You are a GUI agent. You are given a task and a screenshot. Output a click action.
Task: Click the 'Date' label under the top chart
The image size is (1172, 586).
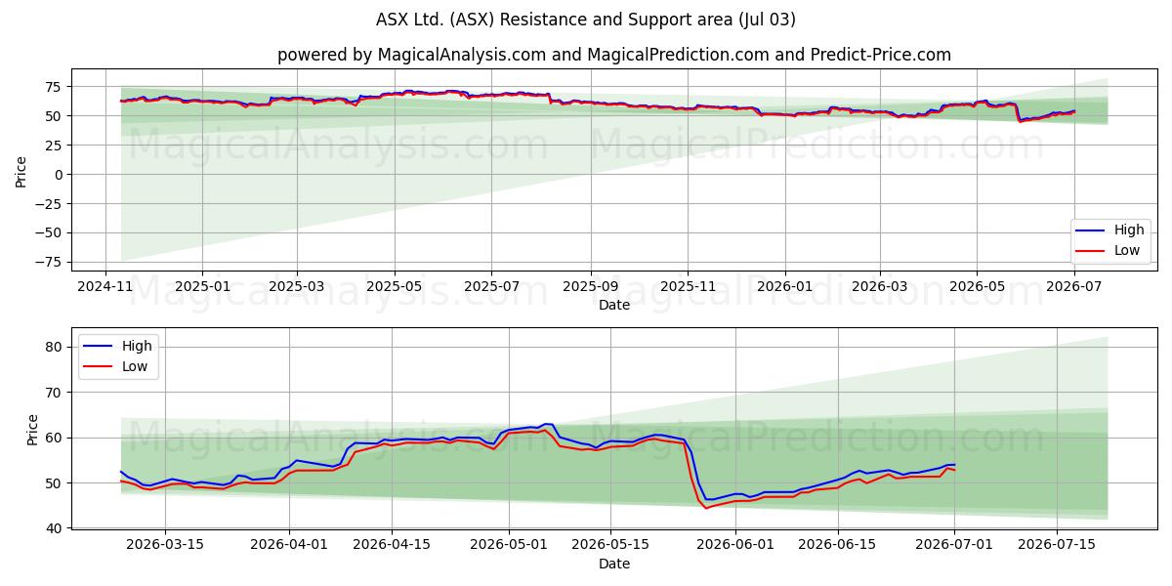click(614, 305)
